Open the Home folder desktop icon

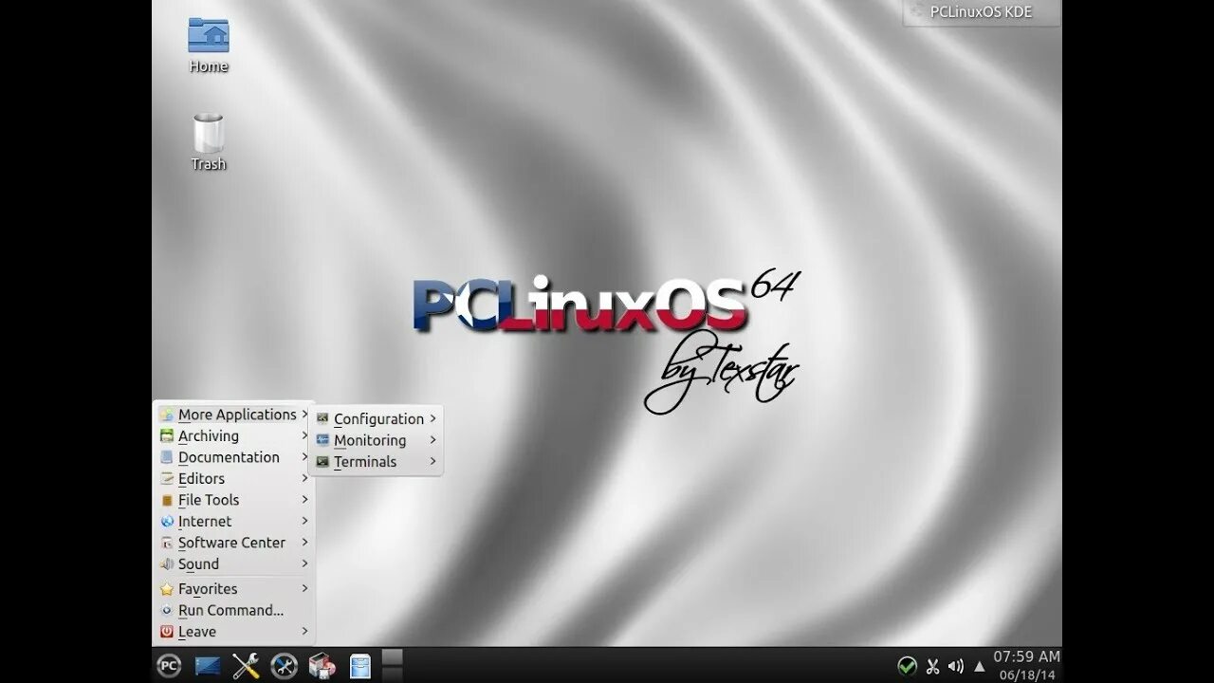tap(209, 45)
